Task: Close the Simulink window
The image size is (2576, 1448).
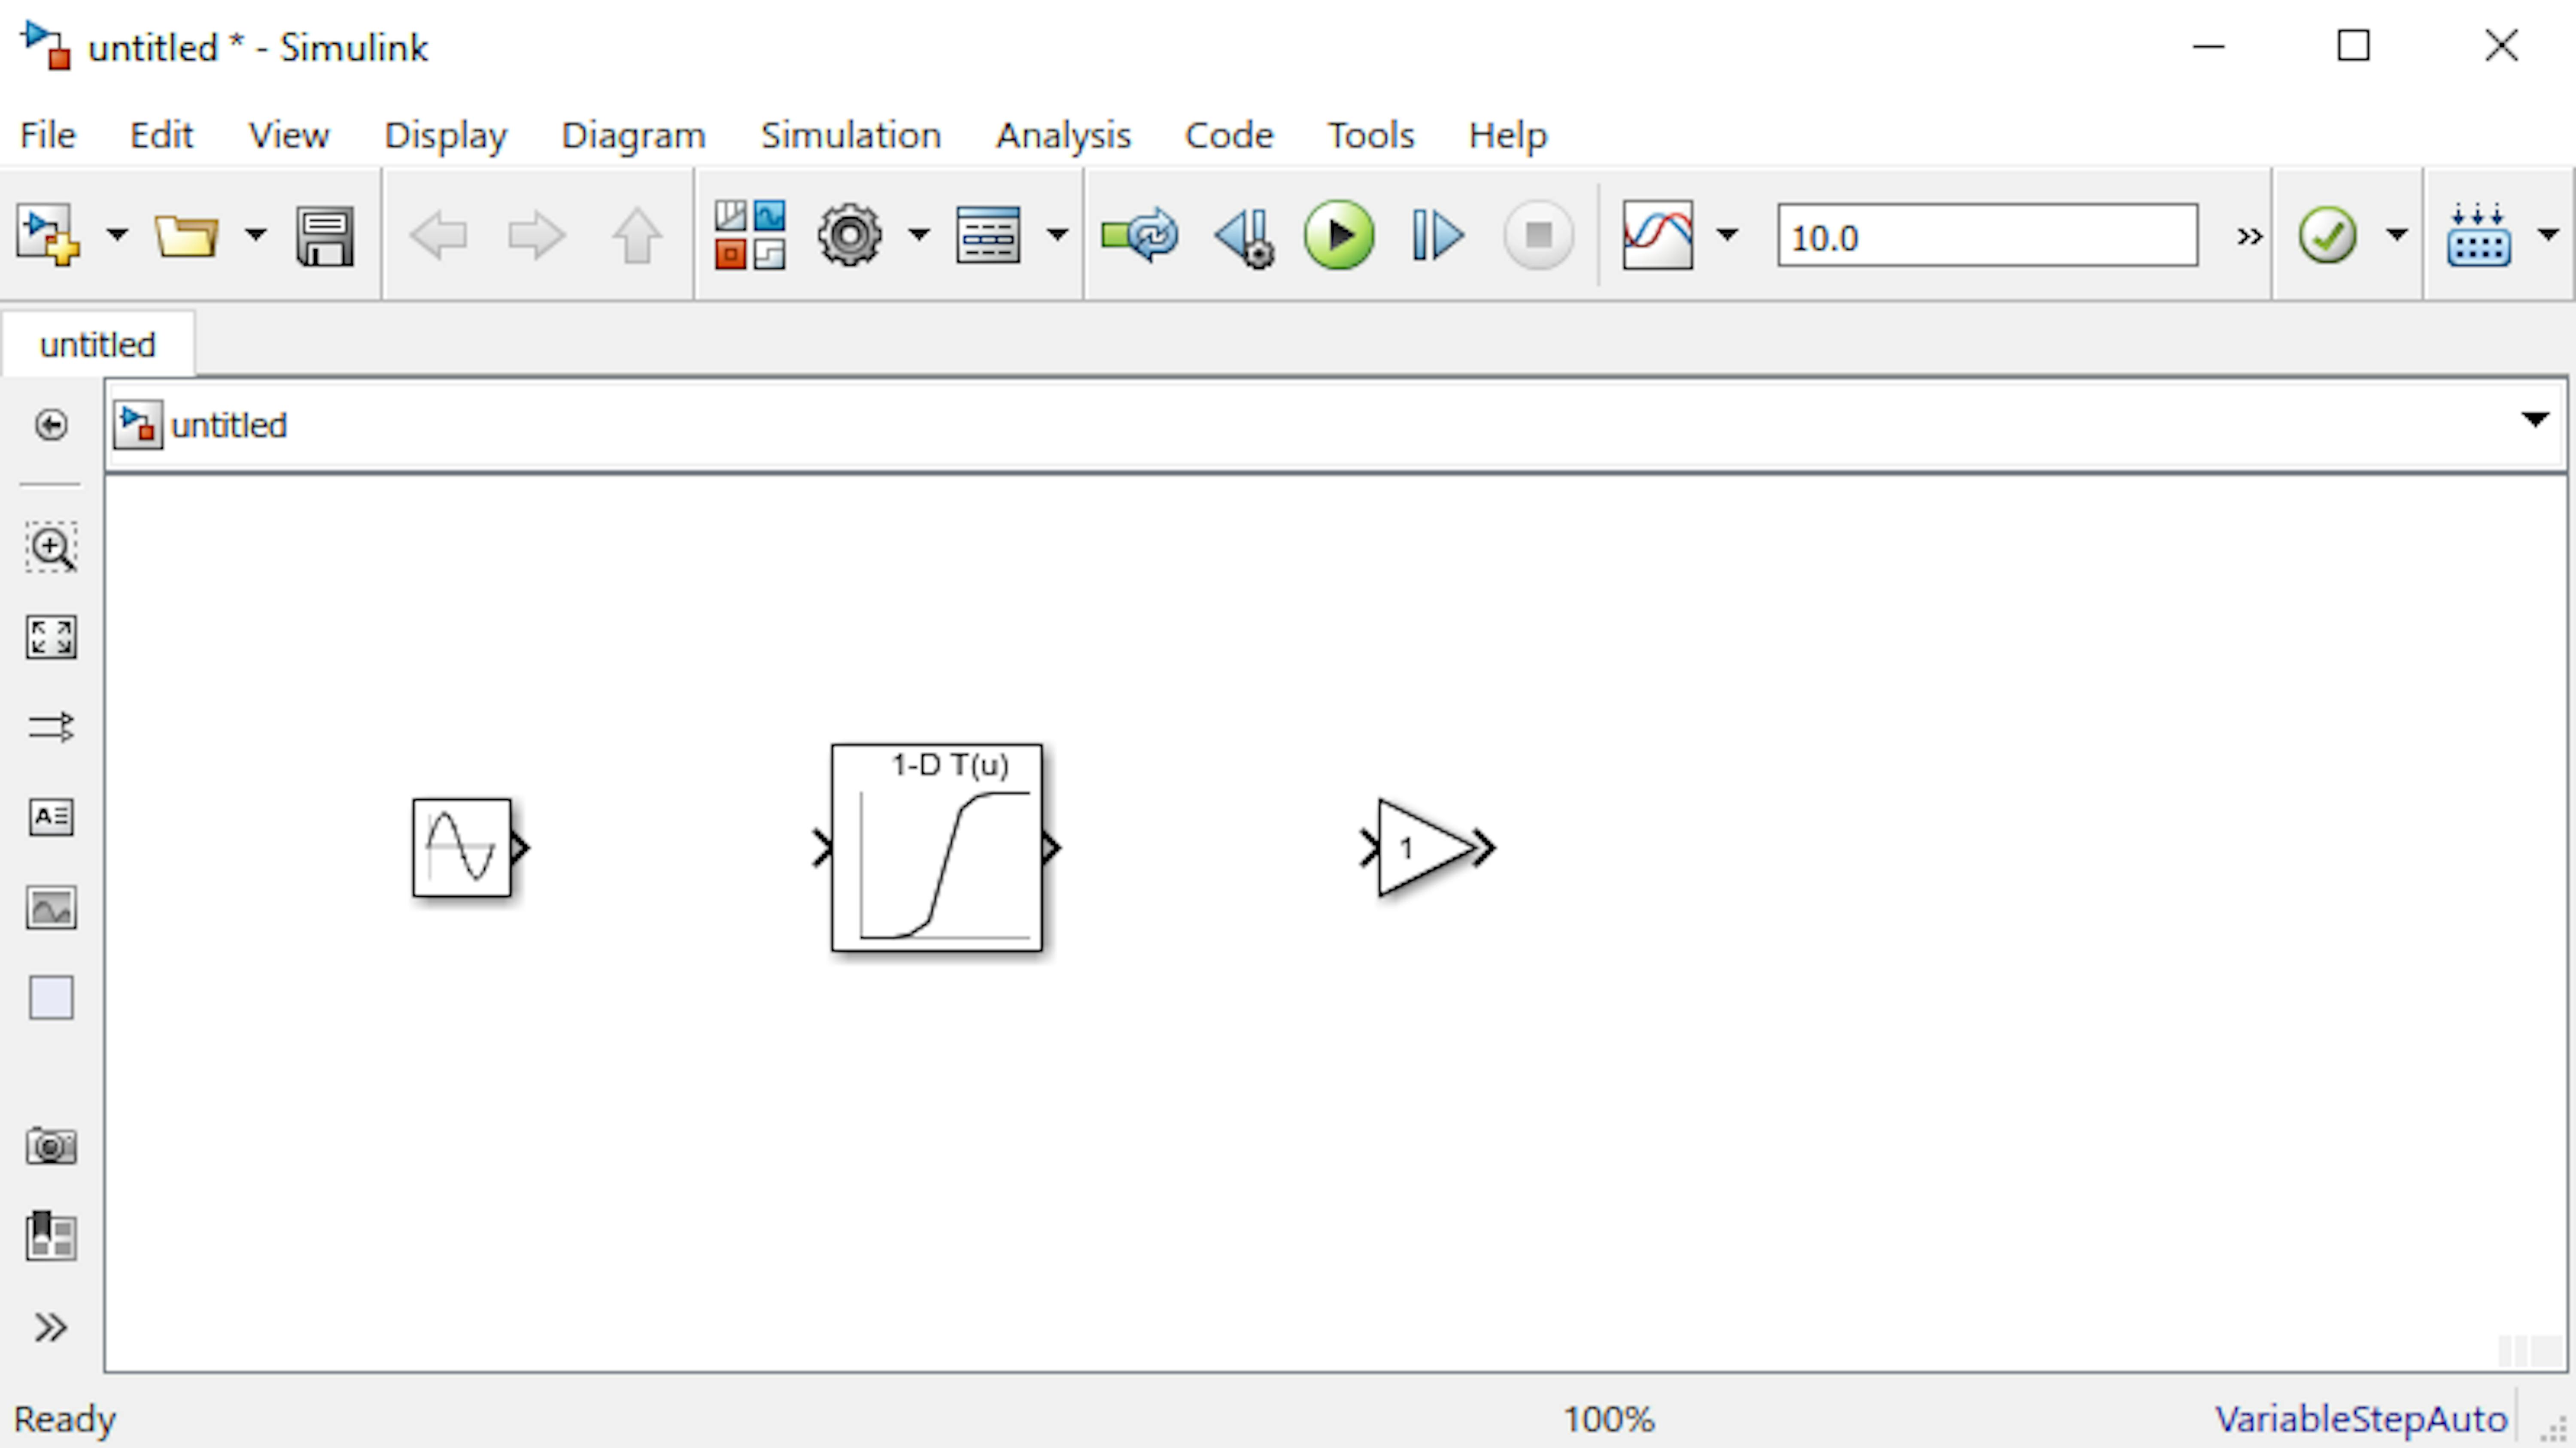Action: 2502,46
